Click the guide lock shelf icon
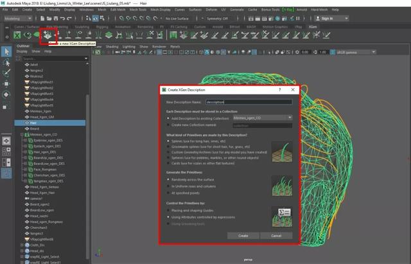 [x=89, y=35]
